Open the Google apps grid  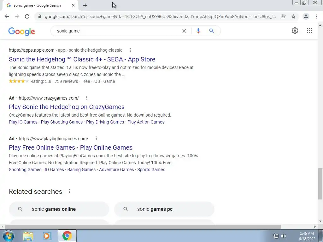point(309,31)
